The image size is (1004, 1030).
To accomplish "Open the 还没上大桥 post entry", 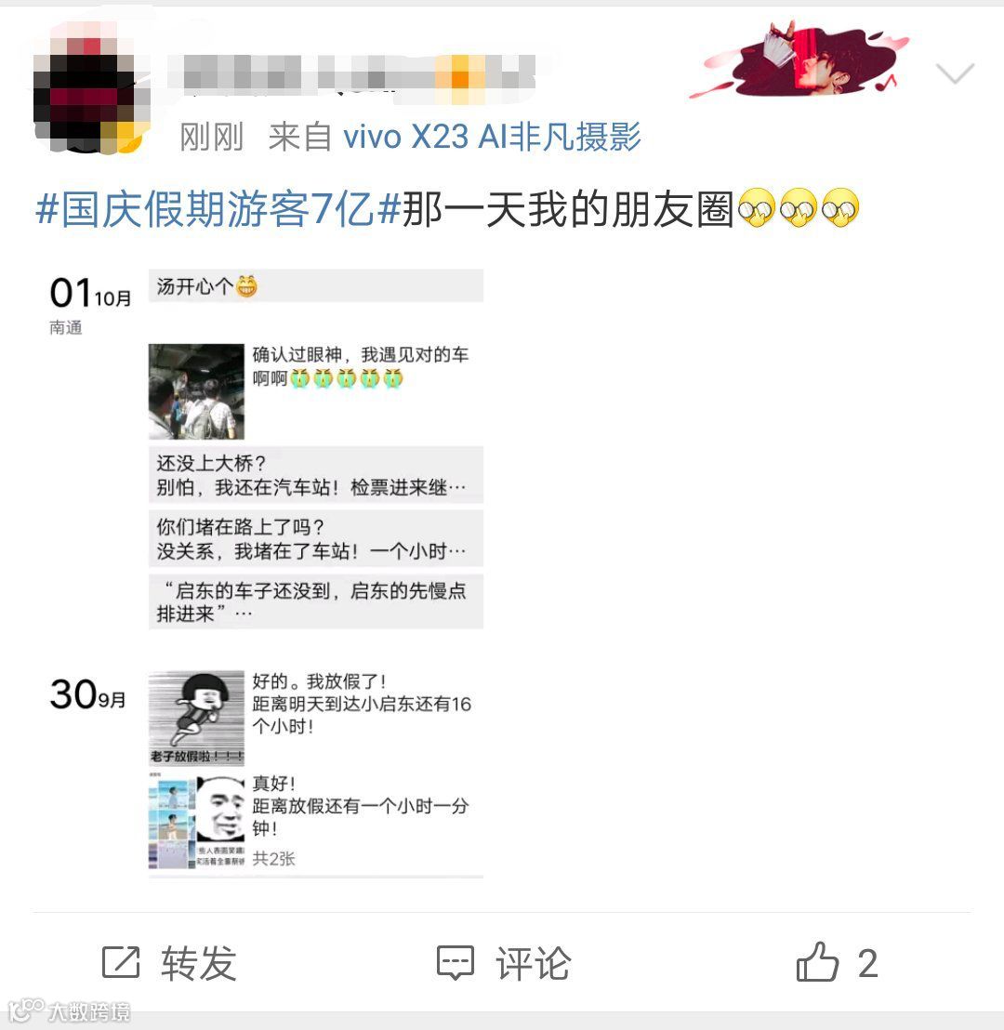I will click(316, 475).
